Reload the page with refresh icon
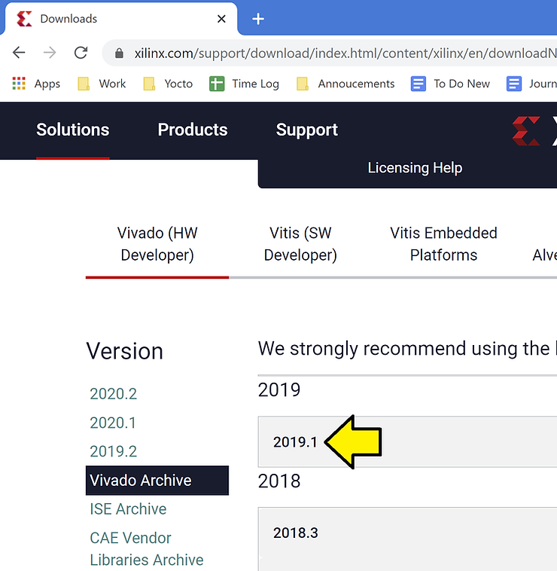 point(81,53)
